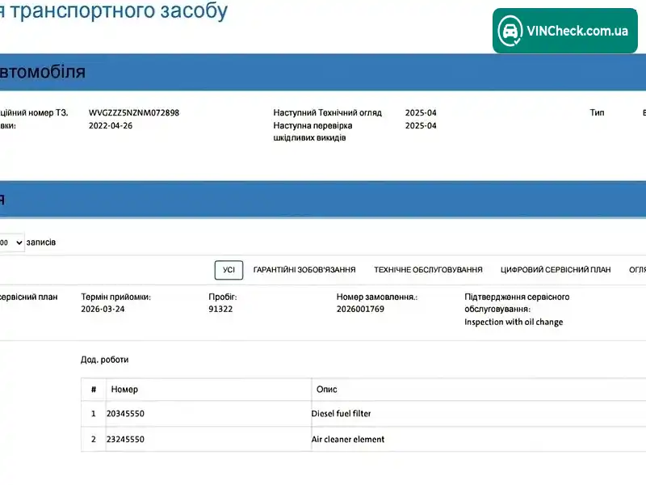646x485 pixels.
Task: Click the Дод. роботи heading
Action: (x=105, y=360)
